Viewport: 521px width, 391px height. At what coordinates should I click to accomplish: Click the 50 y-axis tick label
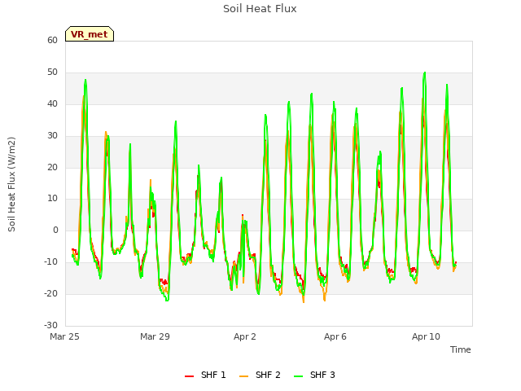[x=52, y=72]
